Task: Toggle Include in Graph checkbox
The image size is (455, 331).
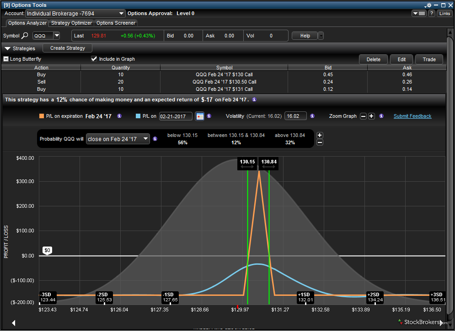Action: point(94,59)
